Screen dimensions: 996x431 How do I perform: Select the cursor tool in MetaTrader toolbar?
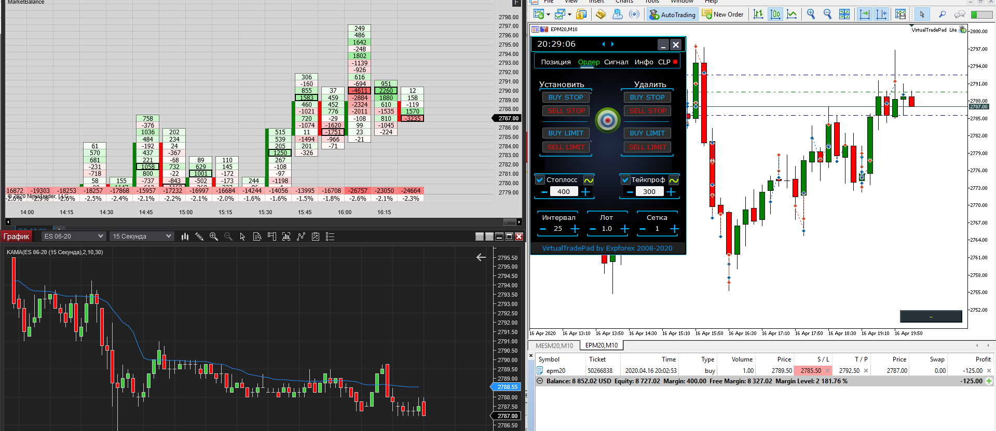922,15
